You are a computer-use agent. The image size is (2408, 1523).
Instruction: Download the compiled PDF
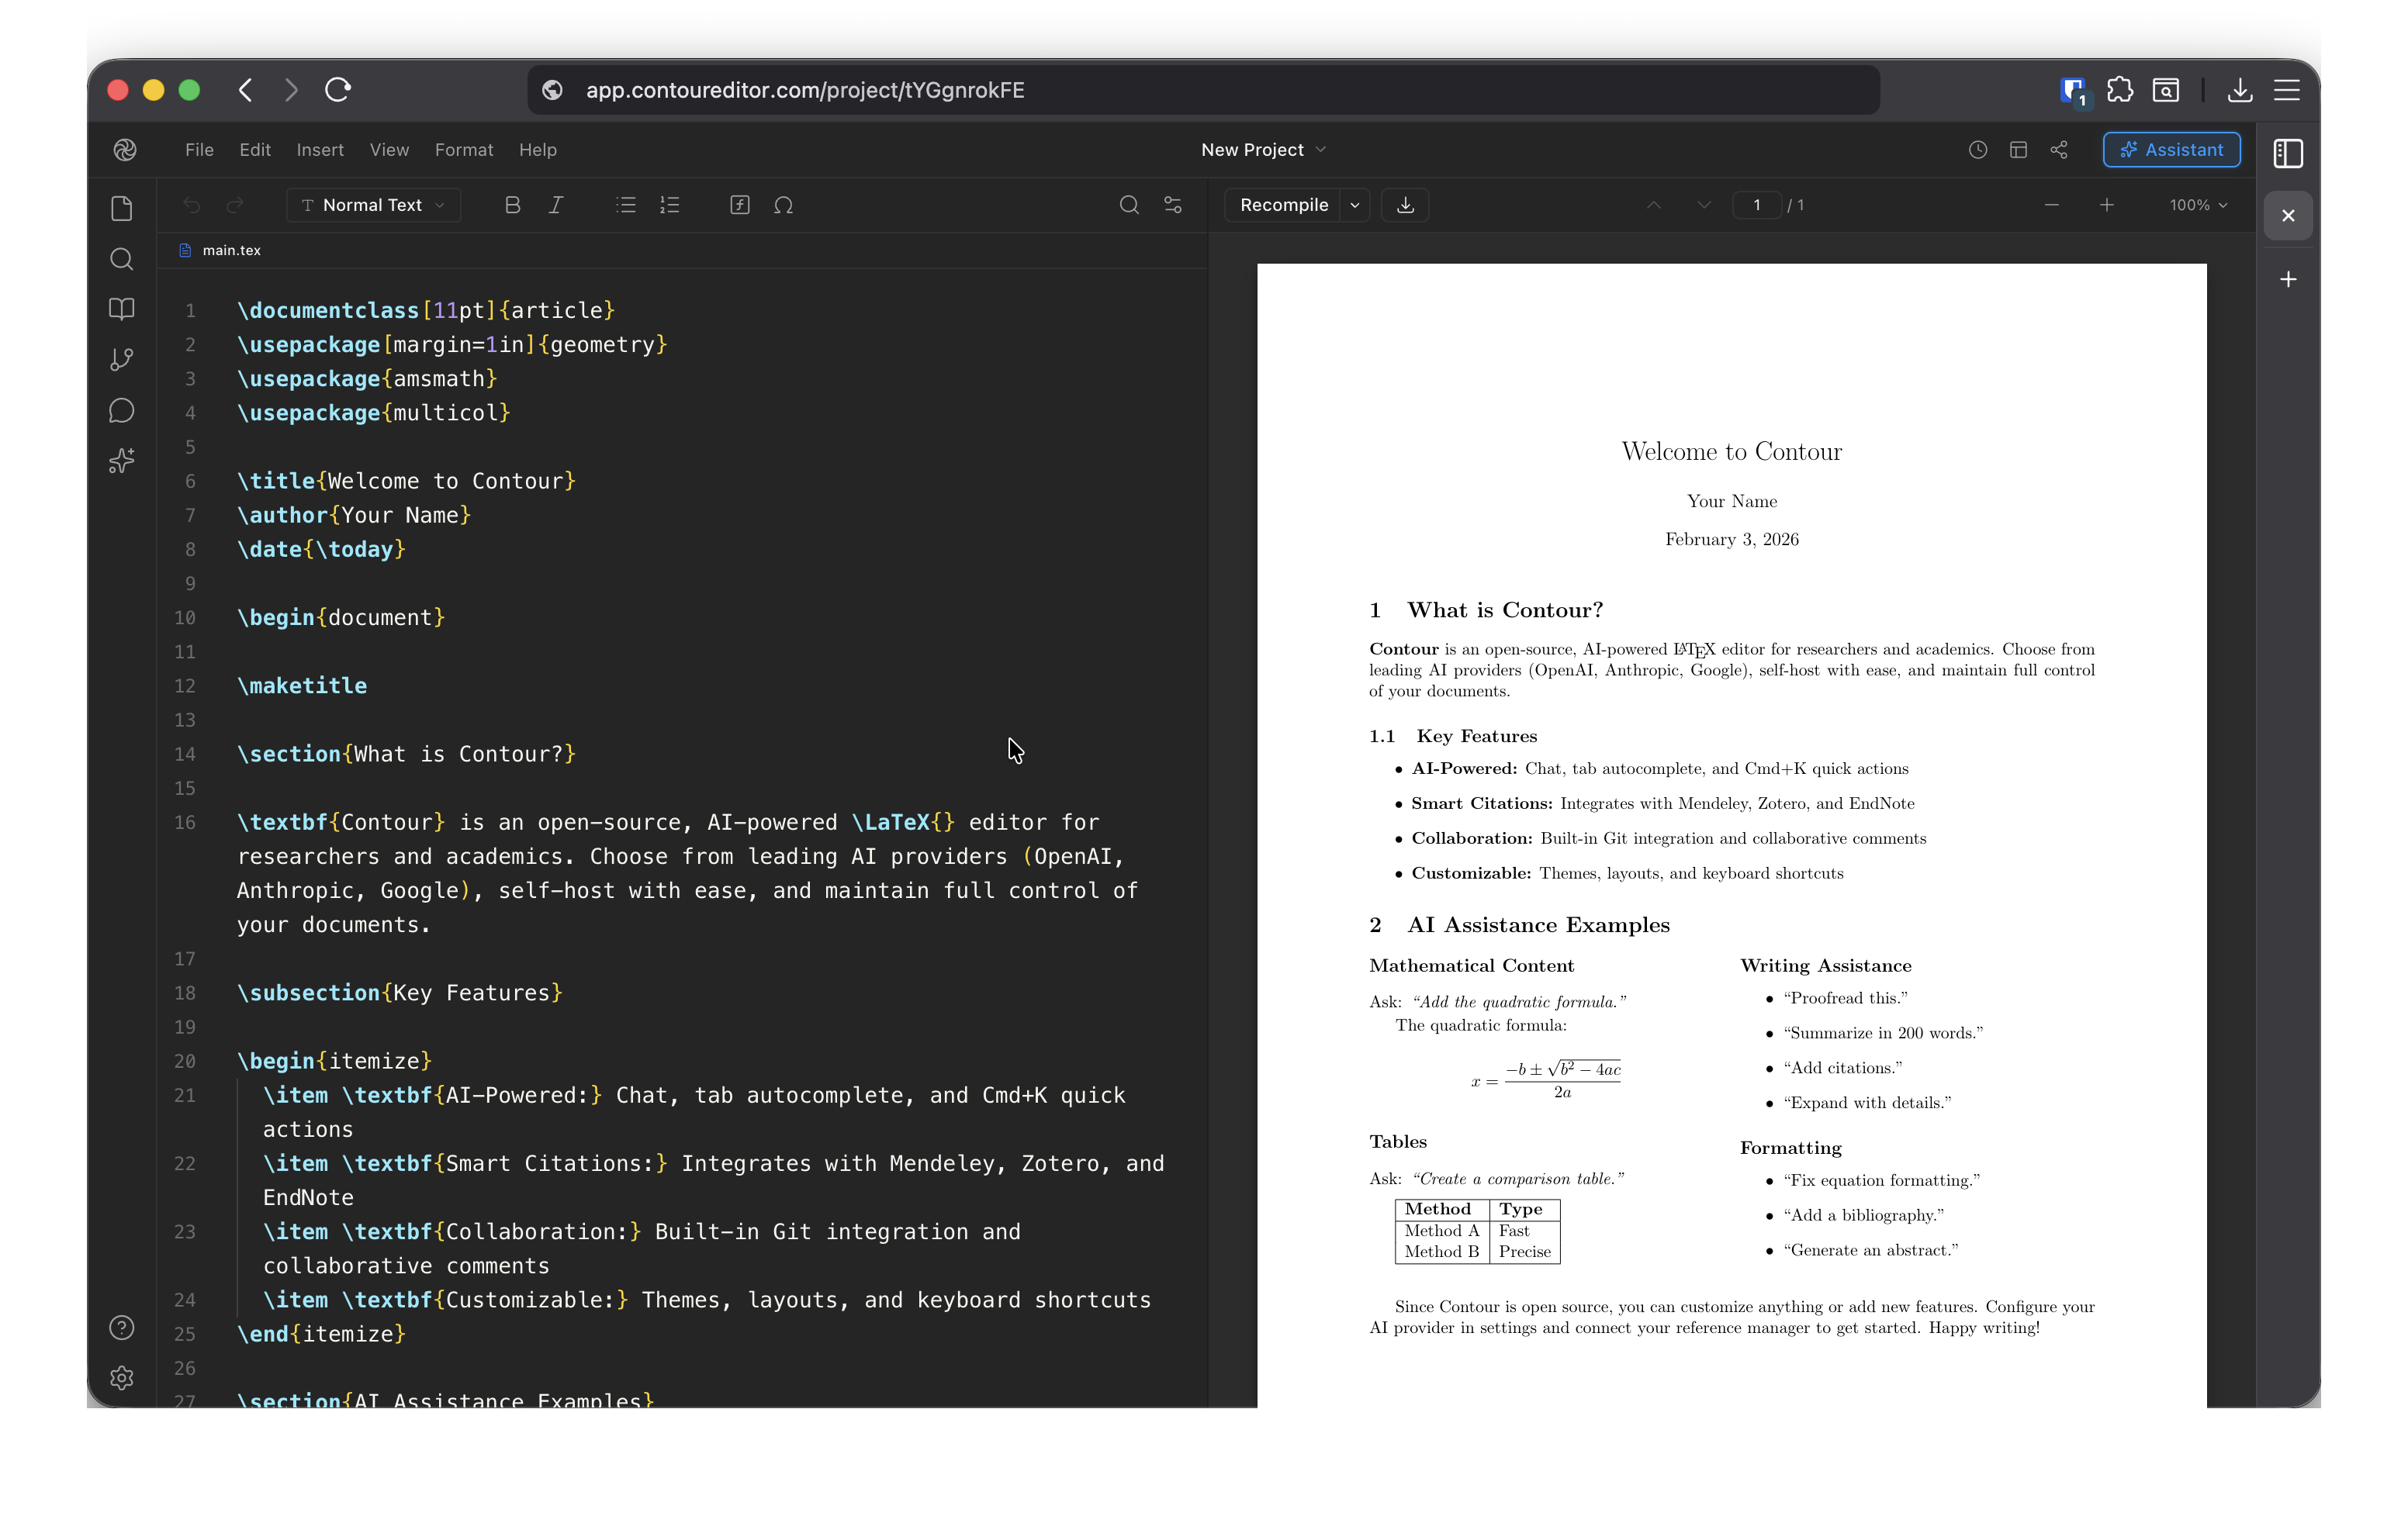1405,204
